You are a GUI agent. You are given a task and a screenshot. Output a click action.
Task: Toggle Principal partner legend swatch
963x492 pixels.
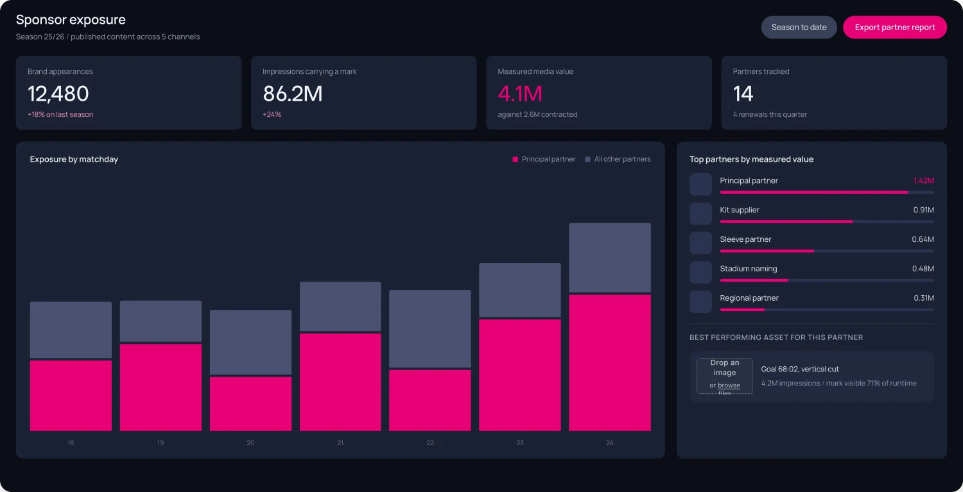pos(515,159)
